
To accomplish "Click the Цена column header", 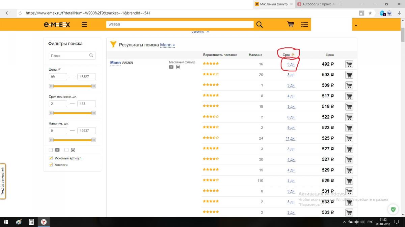I will tap(330, 55).
